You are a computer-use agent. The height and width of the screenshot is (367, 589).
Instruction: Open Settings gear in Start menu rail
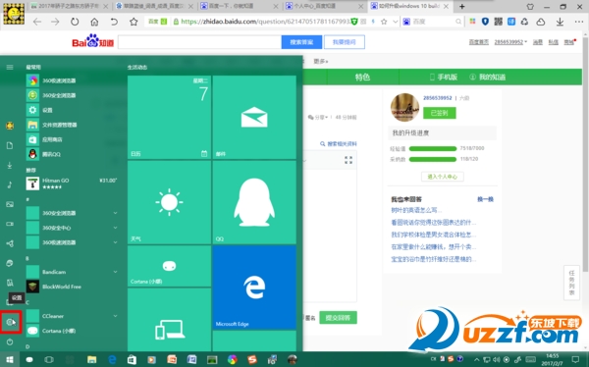coord(10,322)
